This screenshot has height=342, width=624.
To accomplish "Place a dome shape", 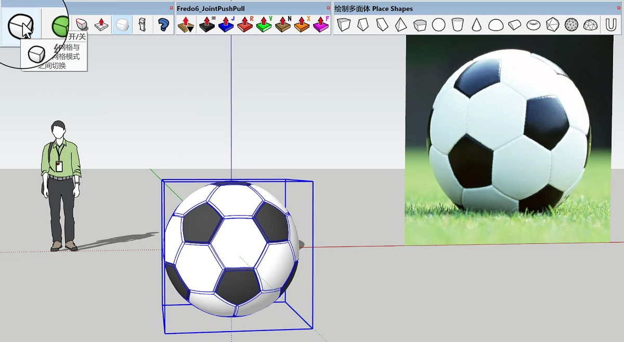I will tap(496, 24).
